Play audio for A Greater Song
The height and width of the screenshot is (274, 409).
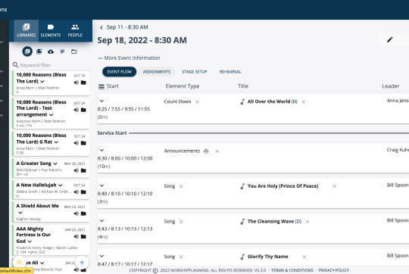[x=76, y=170]
